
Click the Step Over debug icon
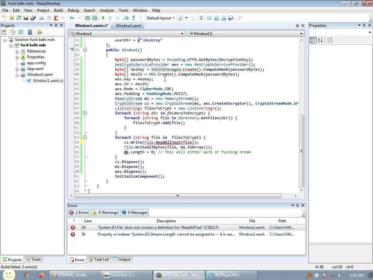(x=126, y=18)
